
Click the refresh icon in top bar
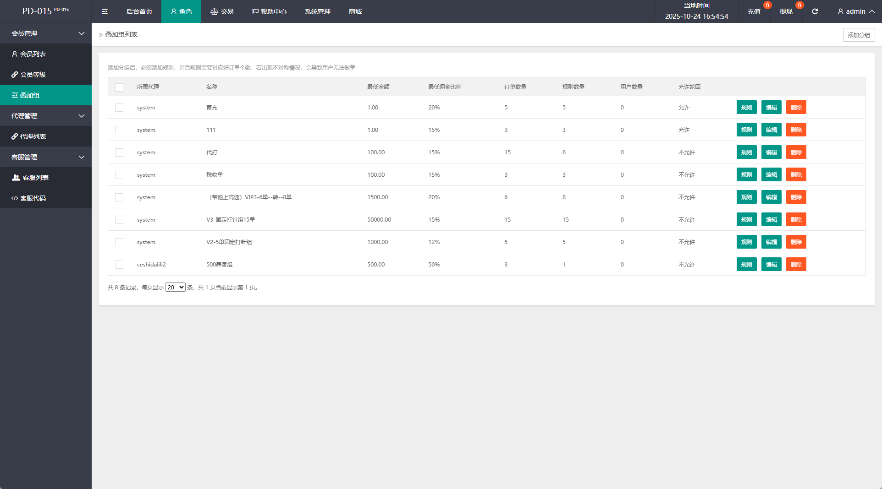point(815,11)
